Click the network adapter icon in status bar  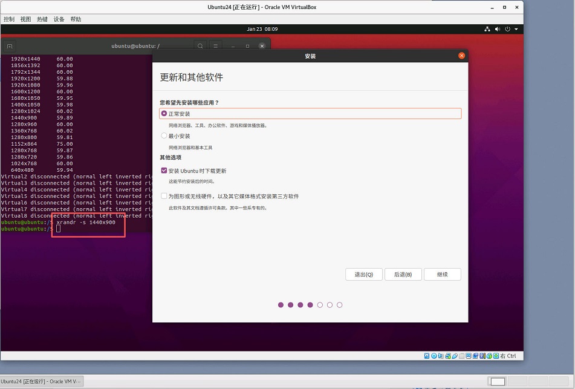[x=447, y=356]
